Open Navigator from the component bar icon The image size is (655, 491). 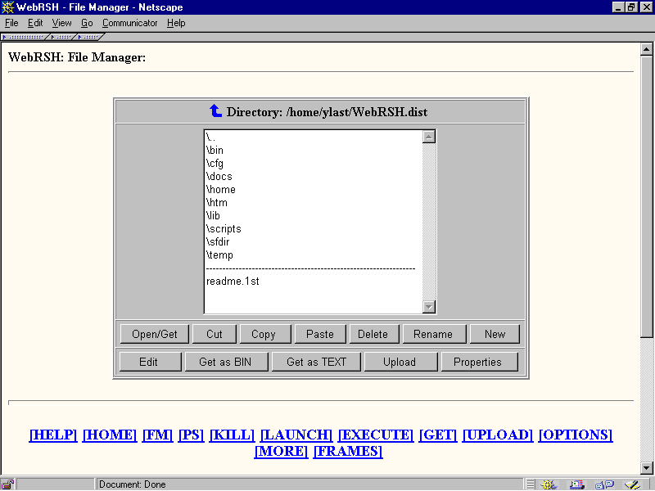coord(549,484)
